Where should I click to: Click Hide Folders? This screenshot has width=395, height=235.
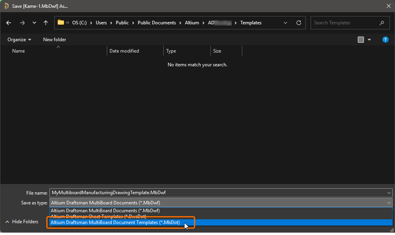(x=22, y=222)
